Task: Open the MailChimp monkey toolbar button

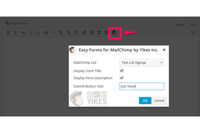Action: (114, 32)
